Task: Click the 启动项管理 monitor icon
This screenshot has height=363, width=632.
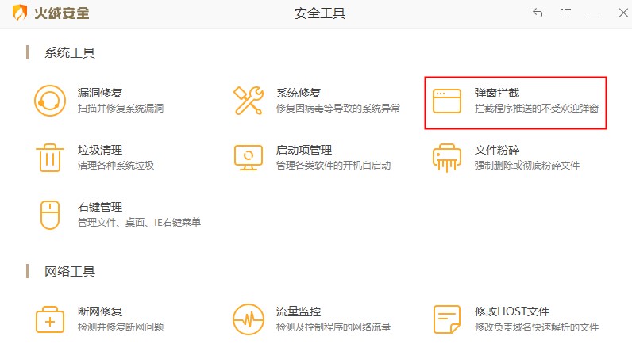Action: pyautogui.click(x=249, y=158)
